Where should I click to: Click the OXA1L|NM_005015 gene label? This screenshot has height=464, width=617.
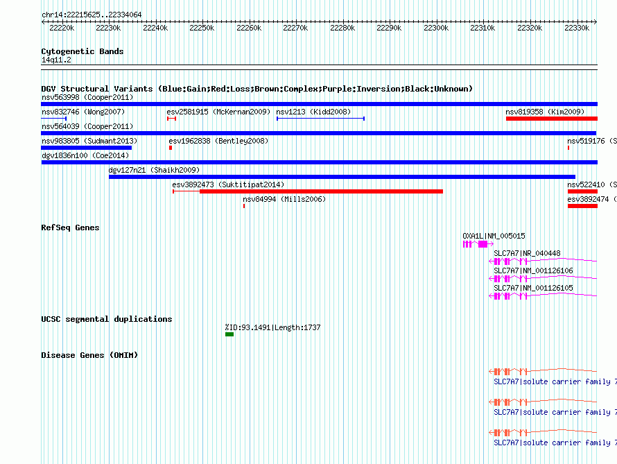tap(494, 236)
